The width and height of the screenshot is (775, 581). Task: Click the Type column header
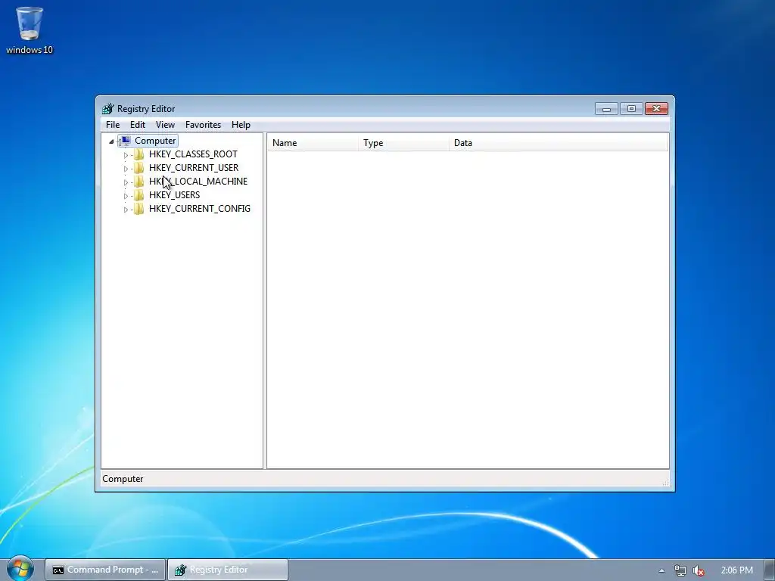404,143
